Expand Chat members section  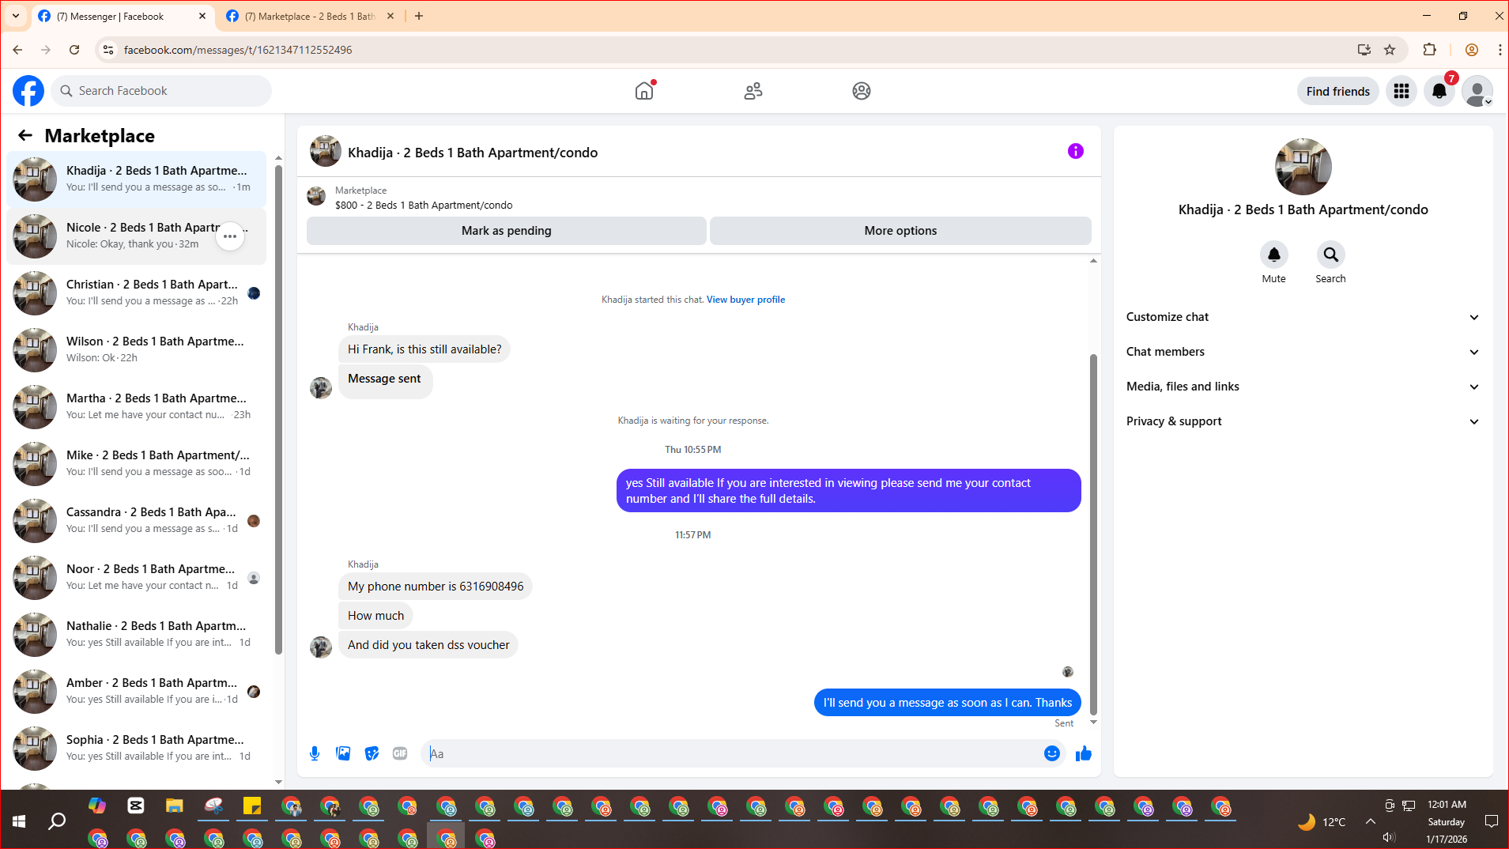click(1303, 352)
